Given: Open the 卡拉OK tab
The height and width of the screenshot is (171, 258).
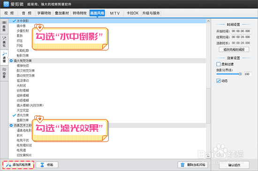Looking at the screenshot, I should click(x=132, y=13).
